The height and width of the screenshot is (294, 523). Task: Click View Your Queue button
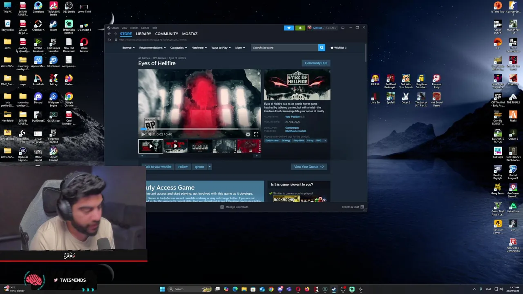click(x=308, y=167)
